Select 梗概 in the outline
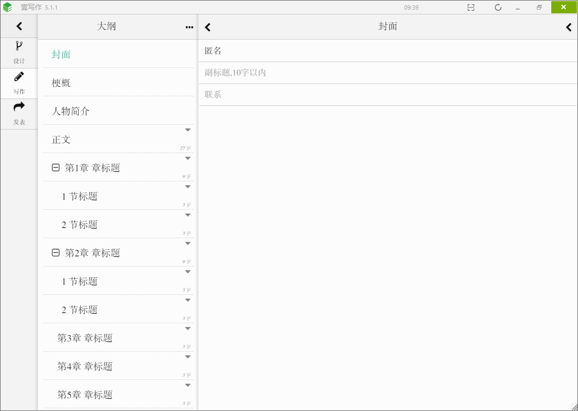 (61, 83)
